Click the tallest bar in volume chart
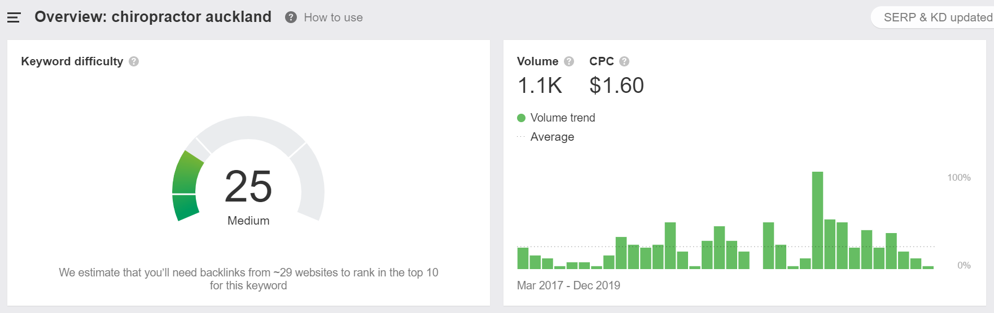This screenshot has width=994, height=313. tap(817, 220)
